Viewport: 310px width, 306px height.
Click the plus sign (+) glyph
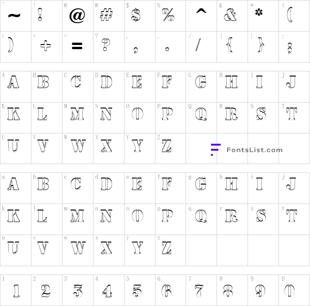tap(46, 45)
